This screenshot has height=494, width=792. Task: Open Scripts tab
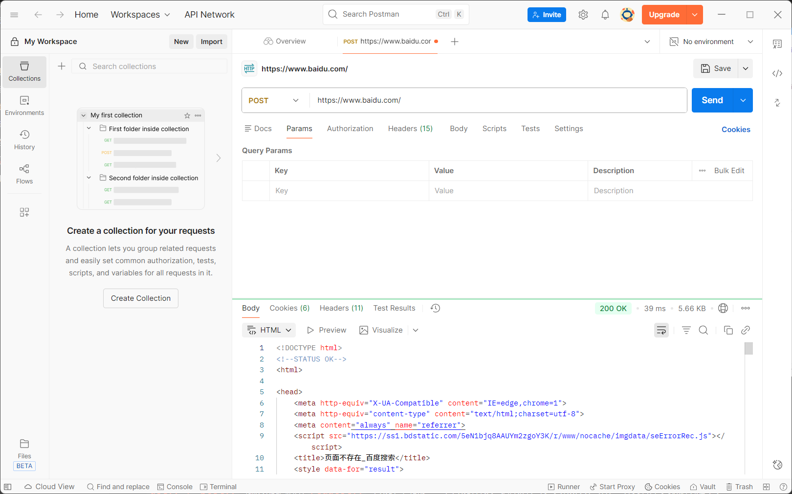click(x=494, y=129)
